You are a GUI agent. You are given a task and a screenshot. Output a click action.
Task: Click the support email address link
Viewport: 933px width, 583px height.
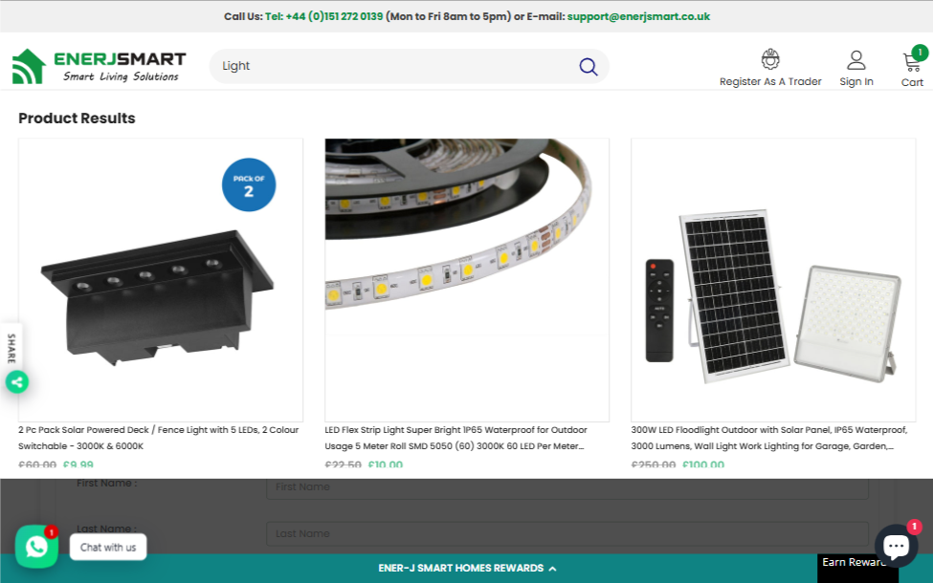pyautogui.click(x=638, y=16)
